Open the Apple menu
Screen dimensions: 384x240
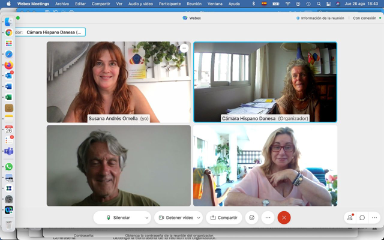tap(8, 4)
